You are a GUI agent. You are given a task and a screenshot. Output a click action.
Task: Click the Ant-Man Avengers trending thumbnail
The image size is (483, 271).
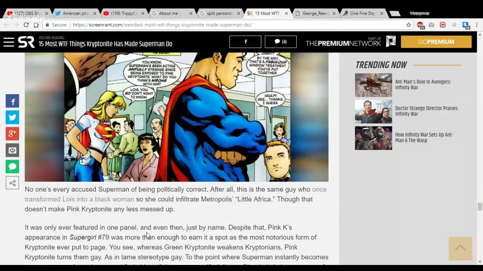(x=374, y=85)
